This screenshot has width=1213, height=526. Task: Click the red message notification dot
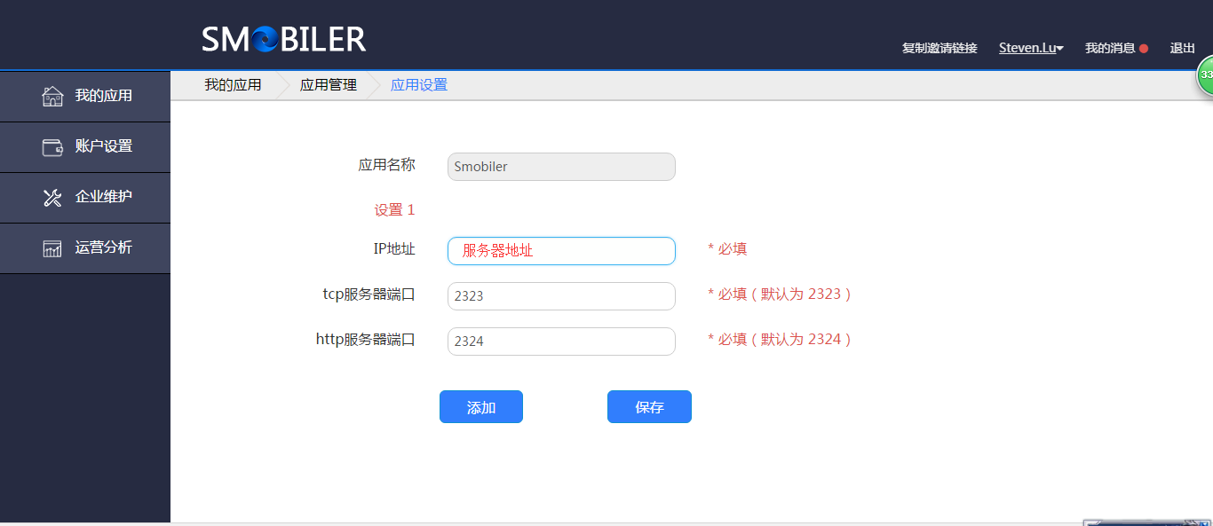point(1144,49)
